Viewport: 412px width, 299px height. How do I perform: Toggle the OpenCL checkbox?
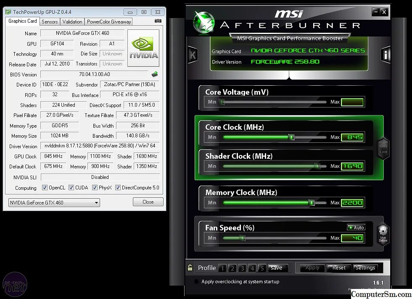[45, 187]
